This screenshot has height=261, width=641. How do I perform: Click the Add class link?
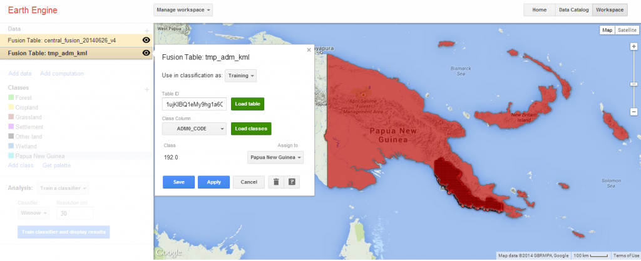point(21,165)
